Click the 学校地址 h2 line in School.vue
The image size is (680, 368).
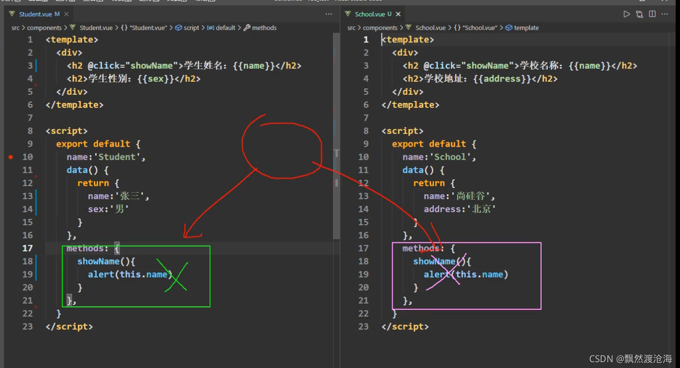click(x=480, y=78)
